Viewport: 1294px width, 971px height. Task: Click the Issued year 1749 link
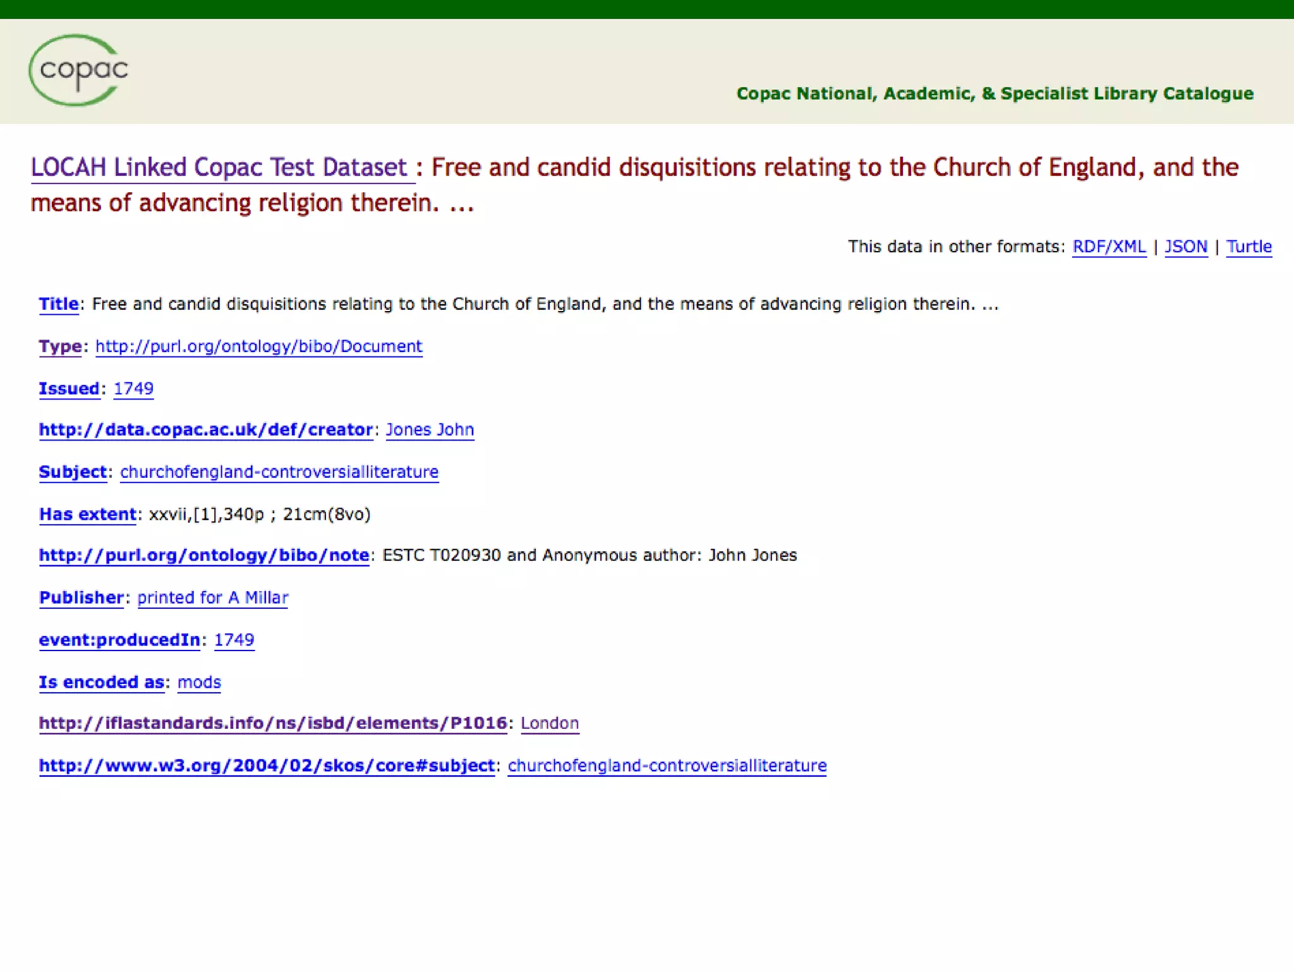tap(133, 389)
